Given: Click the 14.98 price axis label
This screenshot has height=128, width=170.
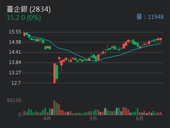Looking at the screenshot, I should [15, 42].
